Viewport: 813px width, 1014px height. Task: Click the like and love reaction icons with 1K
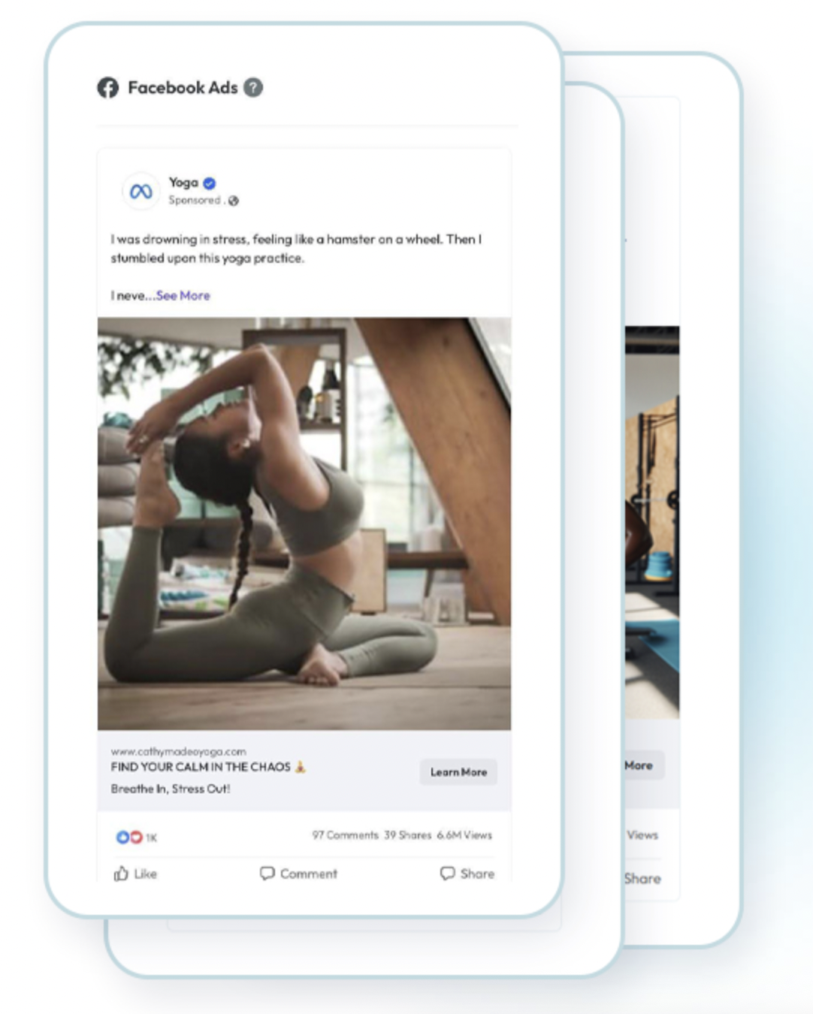pos(136,837)
